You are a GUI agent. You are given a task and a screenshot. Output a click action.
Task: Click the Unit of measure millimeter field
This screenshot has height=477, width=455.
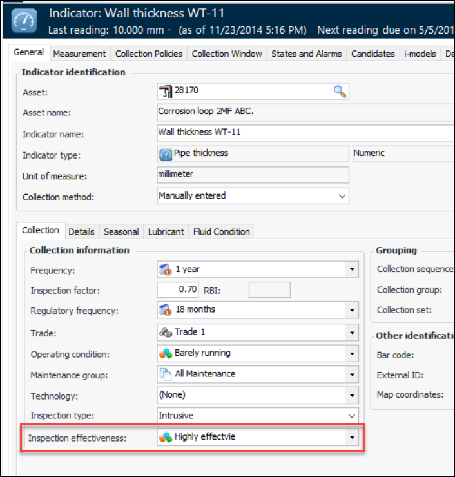click(x=253, y=175)
